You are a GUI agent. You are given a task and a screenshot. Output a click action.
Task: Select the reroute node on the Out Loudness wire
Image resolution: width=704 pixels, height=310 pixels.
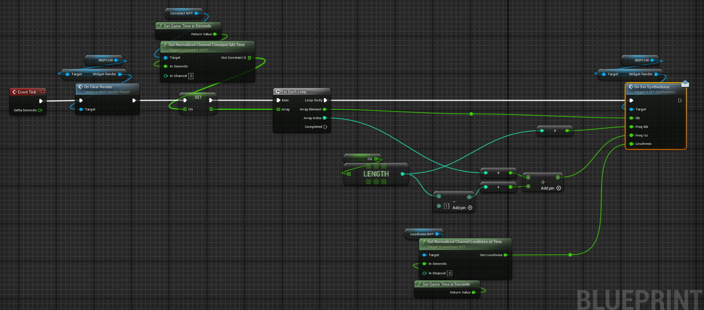[x=570, y=255]
